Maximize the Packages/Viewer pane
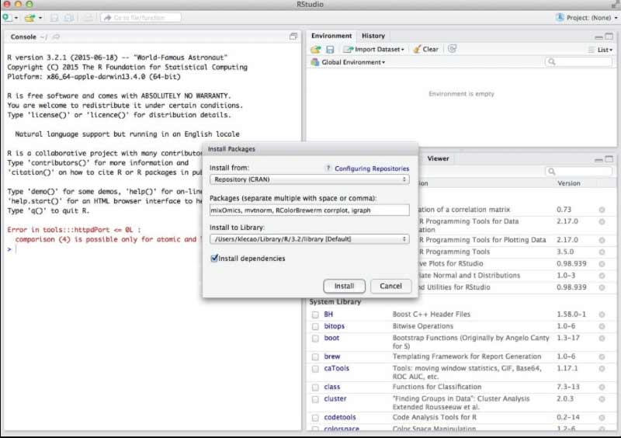The height and width of the screenshot is (438, 621). point(609,159)
